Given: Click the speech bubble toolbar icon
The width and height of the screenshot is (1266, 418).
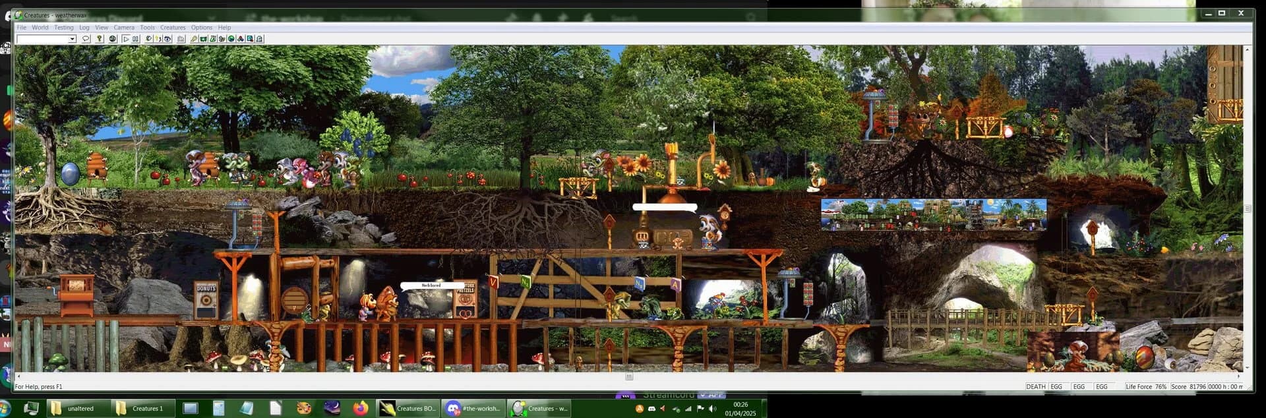Looking at the screenshot, I should pos(86,39).
